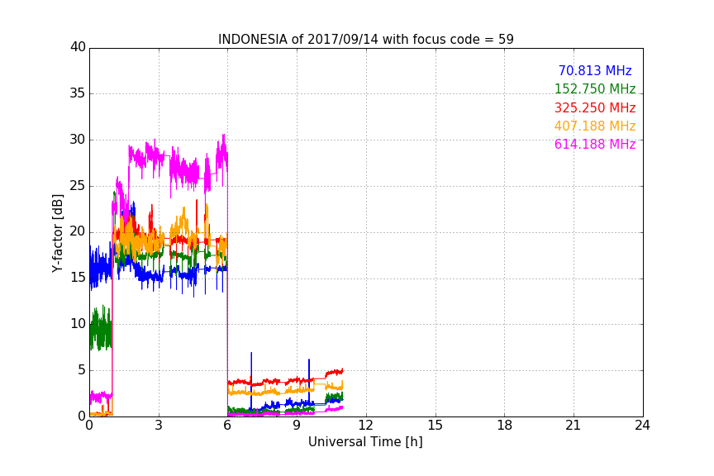Image resolution: width=714 pixels, height=476 pixels.
Task: Select the 70.813 MHz legend label
Action: point(595,70)
